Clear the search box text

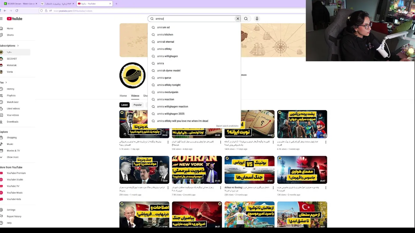[x=238, y=19]
